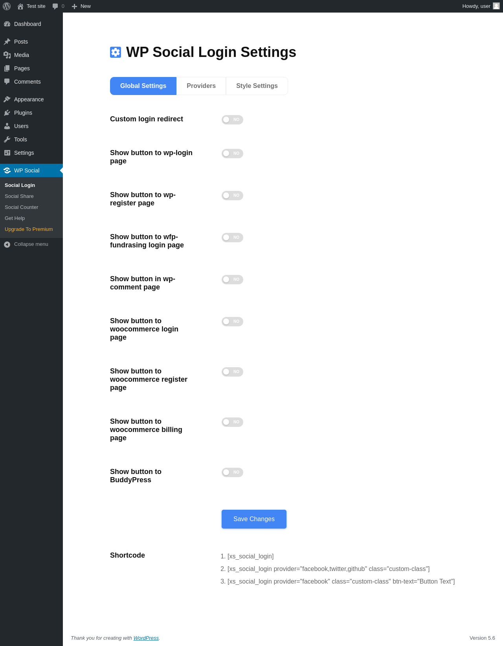The height and width of the screenshot is (646, 503).
Task: Click the Save Changes button
Action: coord(254,519)
